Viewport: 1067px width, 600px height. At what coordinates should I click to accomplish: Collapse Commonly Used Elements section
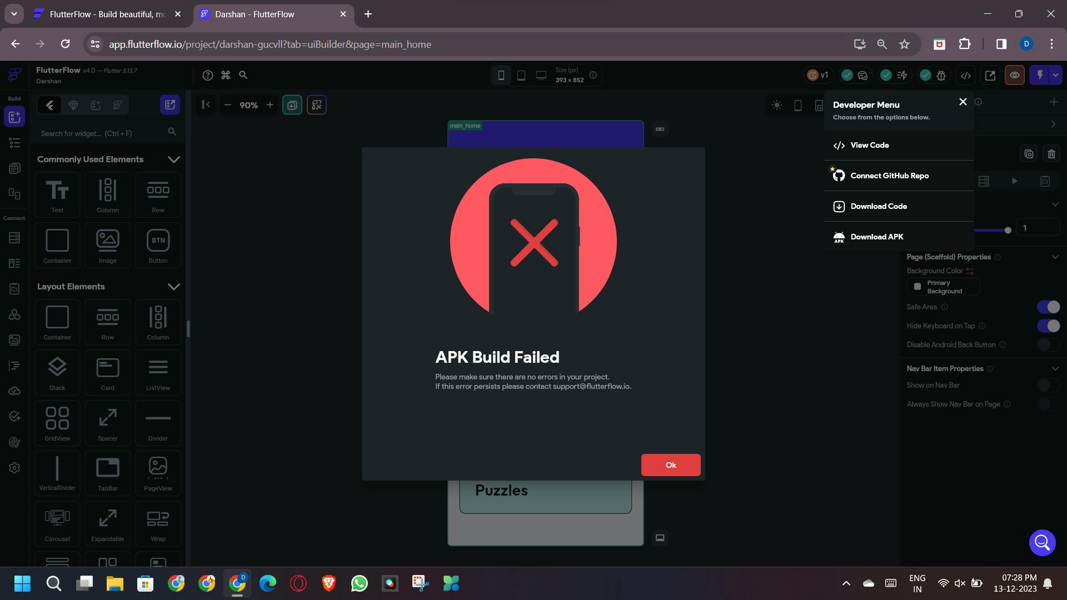(x=173, y=159)
